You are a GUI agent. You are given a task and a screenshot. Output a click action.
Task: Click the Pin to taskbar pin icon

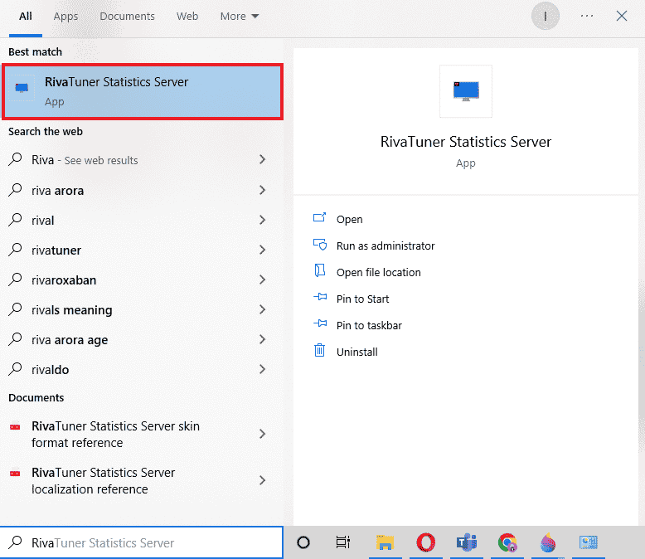[320, 323]
